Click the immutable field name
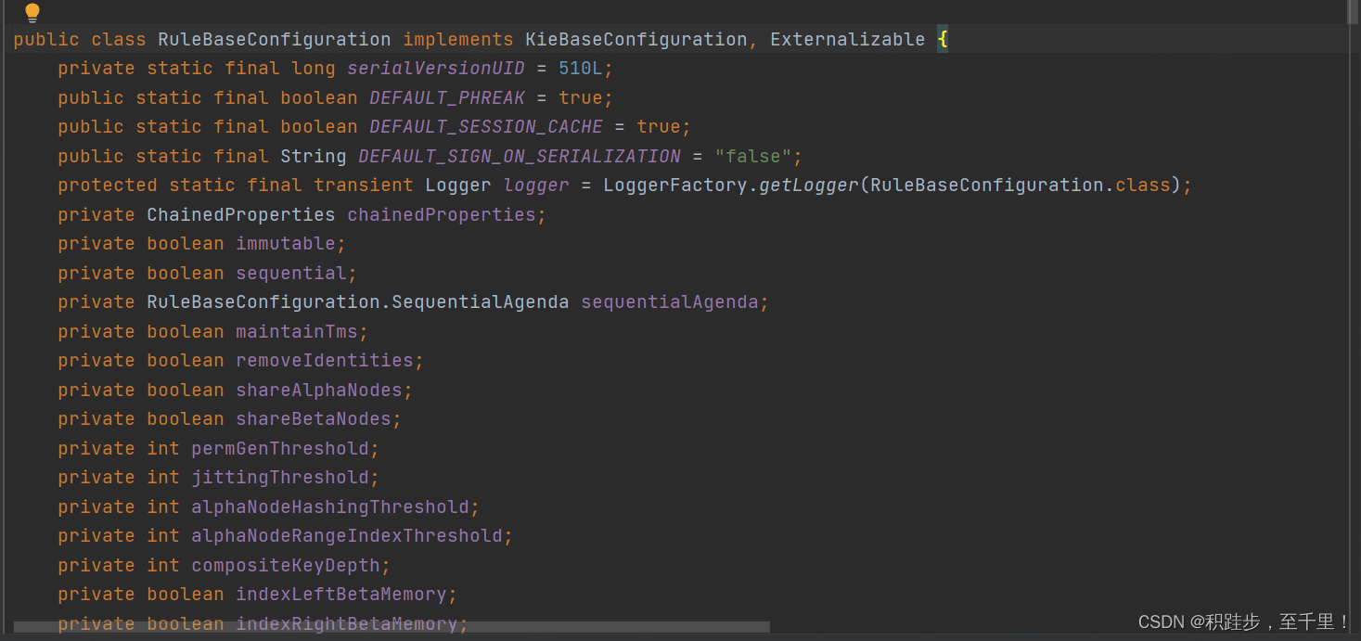The image size is (1361, 641). point(286,244)
